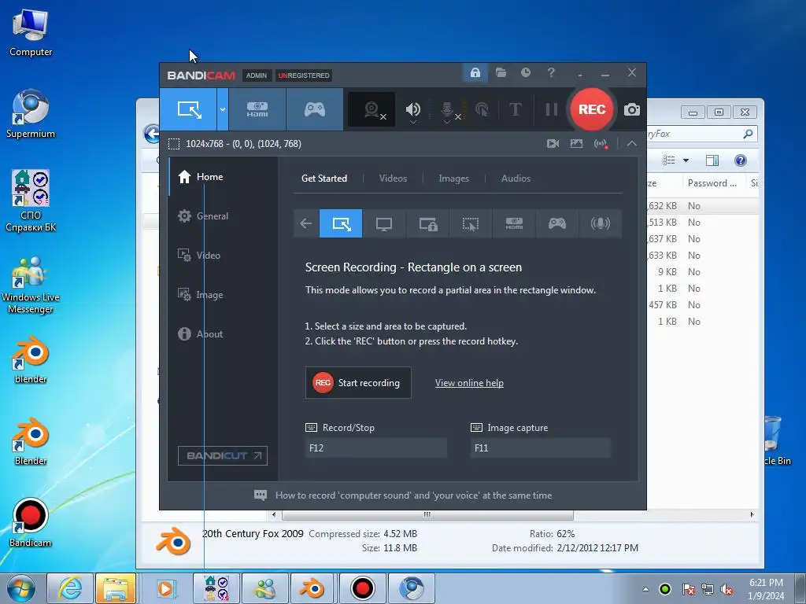Click the pause recording button

[x=551, y=109]
